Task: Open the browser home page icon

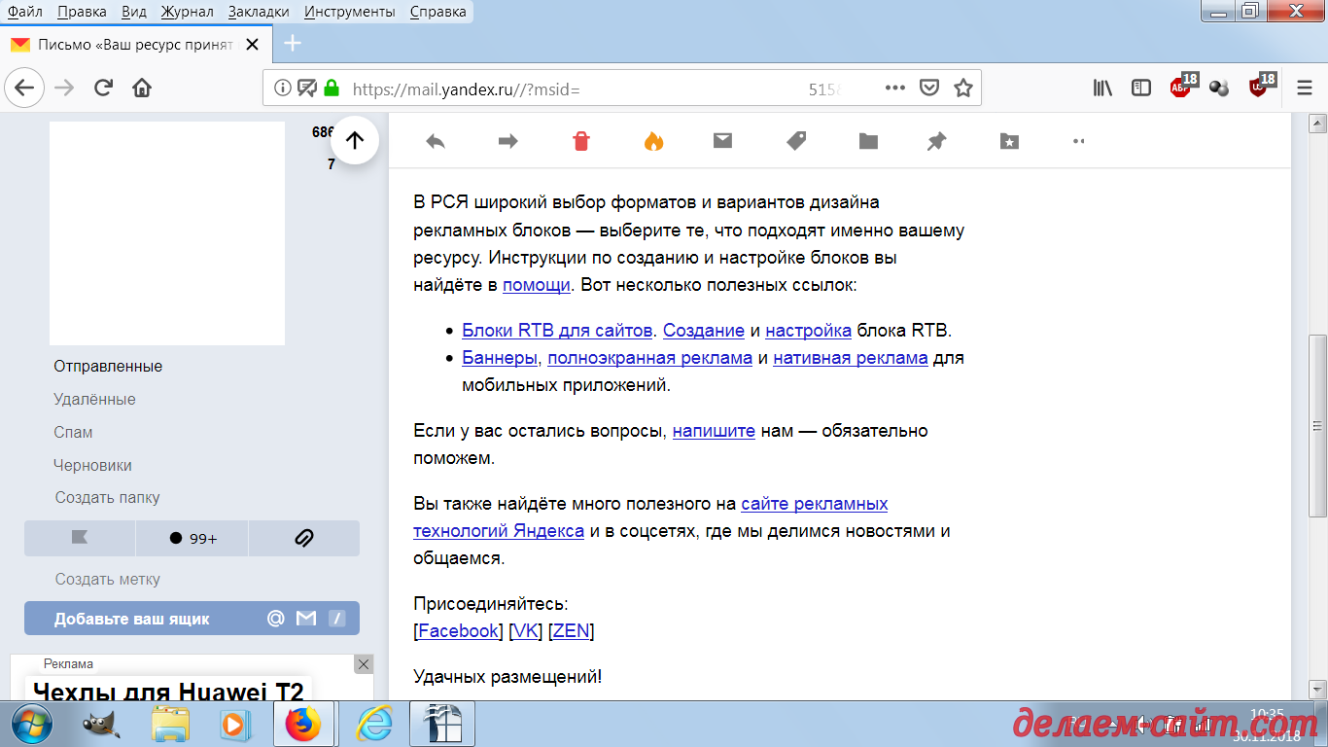Action: [x=142, y=88]
